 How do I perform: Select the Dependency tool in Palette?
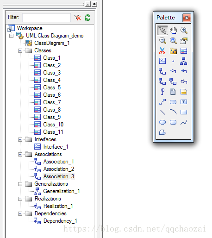162,81
